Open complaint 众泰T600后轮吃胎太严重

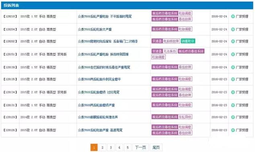pos(95,29)
